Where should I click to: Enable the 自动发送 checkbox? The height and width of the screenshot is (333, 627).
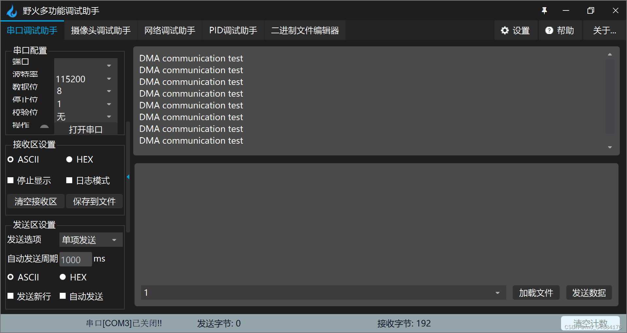(63, 296)
